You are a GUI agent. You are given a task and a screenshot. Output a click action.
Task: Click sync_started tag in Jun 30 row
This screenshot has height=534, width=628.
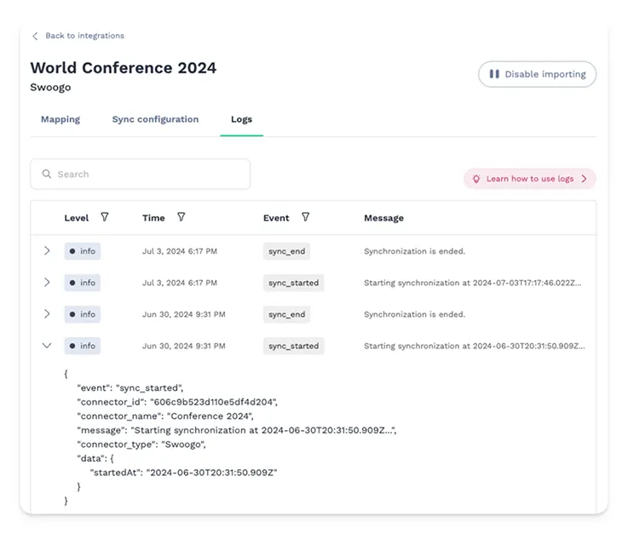tap(294, 346)
